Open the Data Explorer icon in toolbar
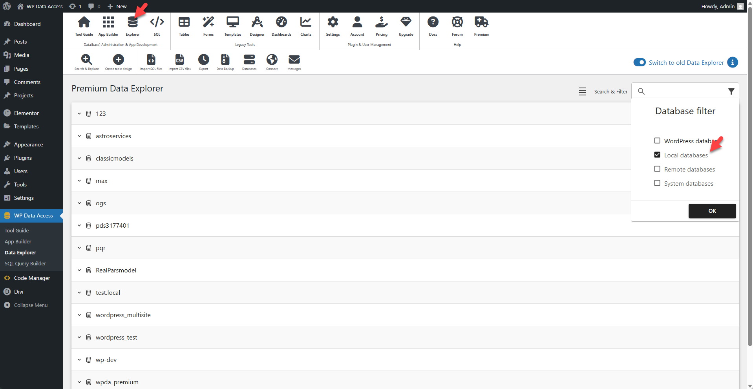The width and height of the screenshot is (753, 389). click(x=132, y=24)
